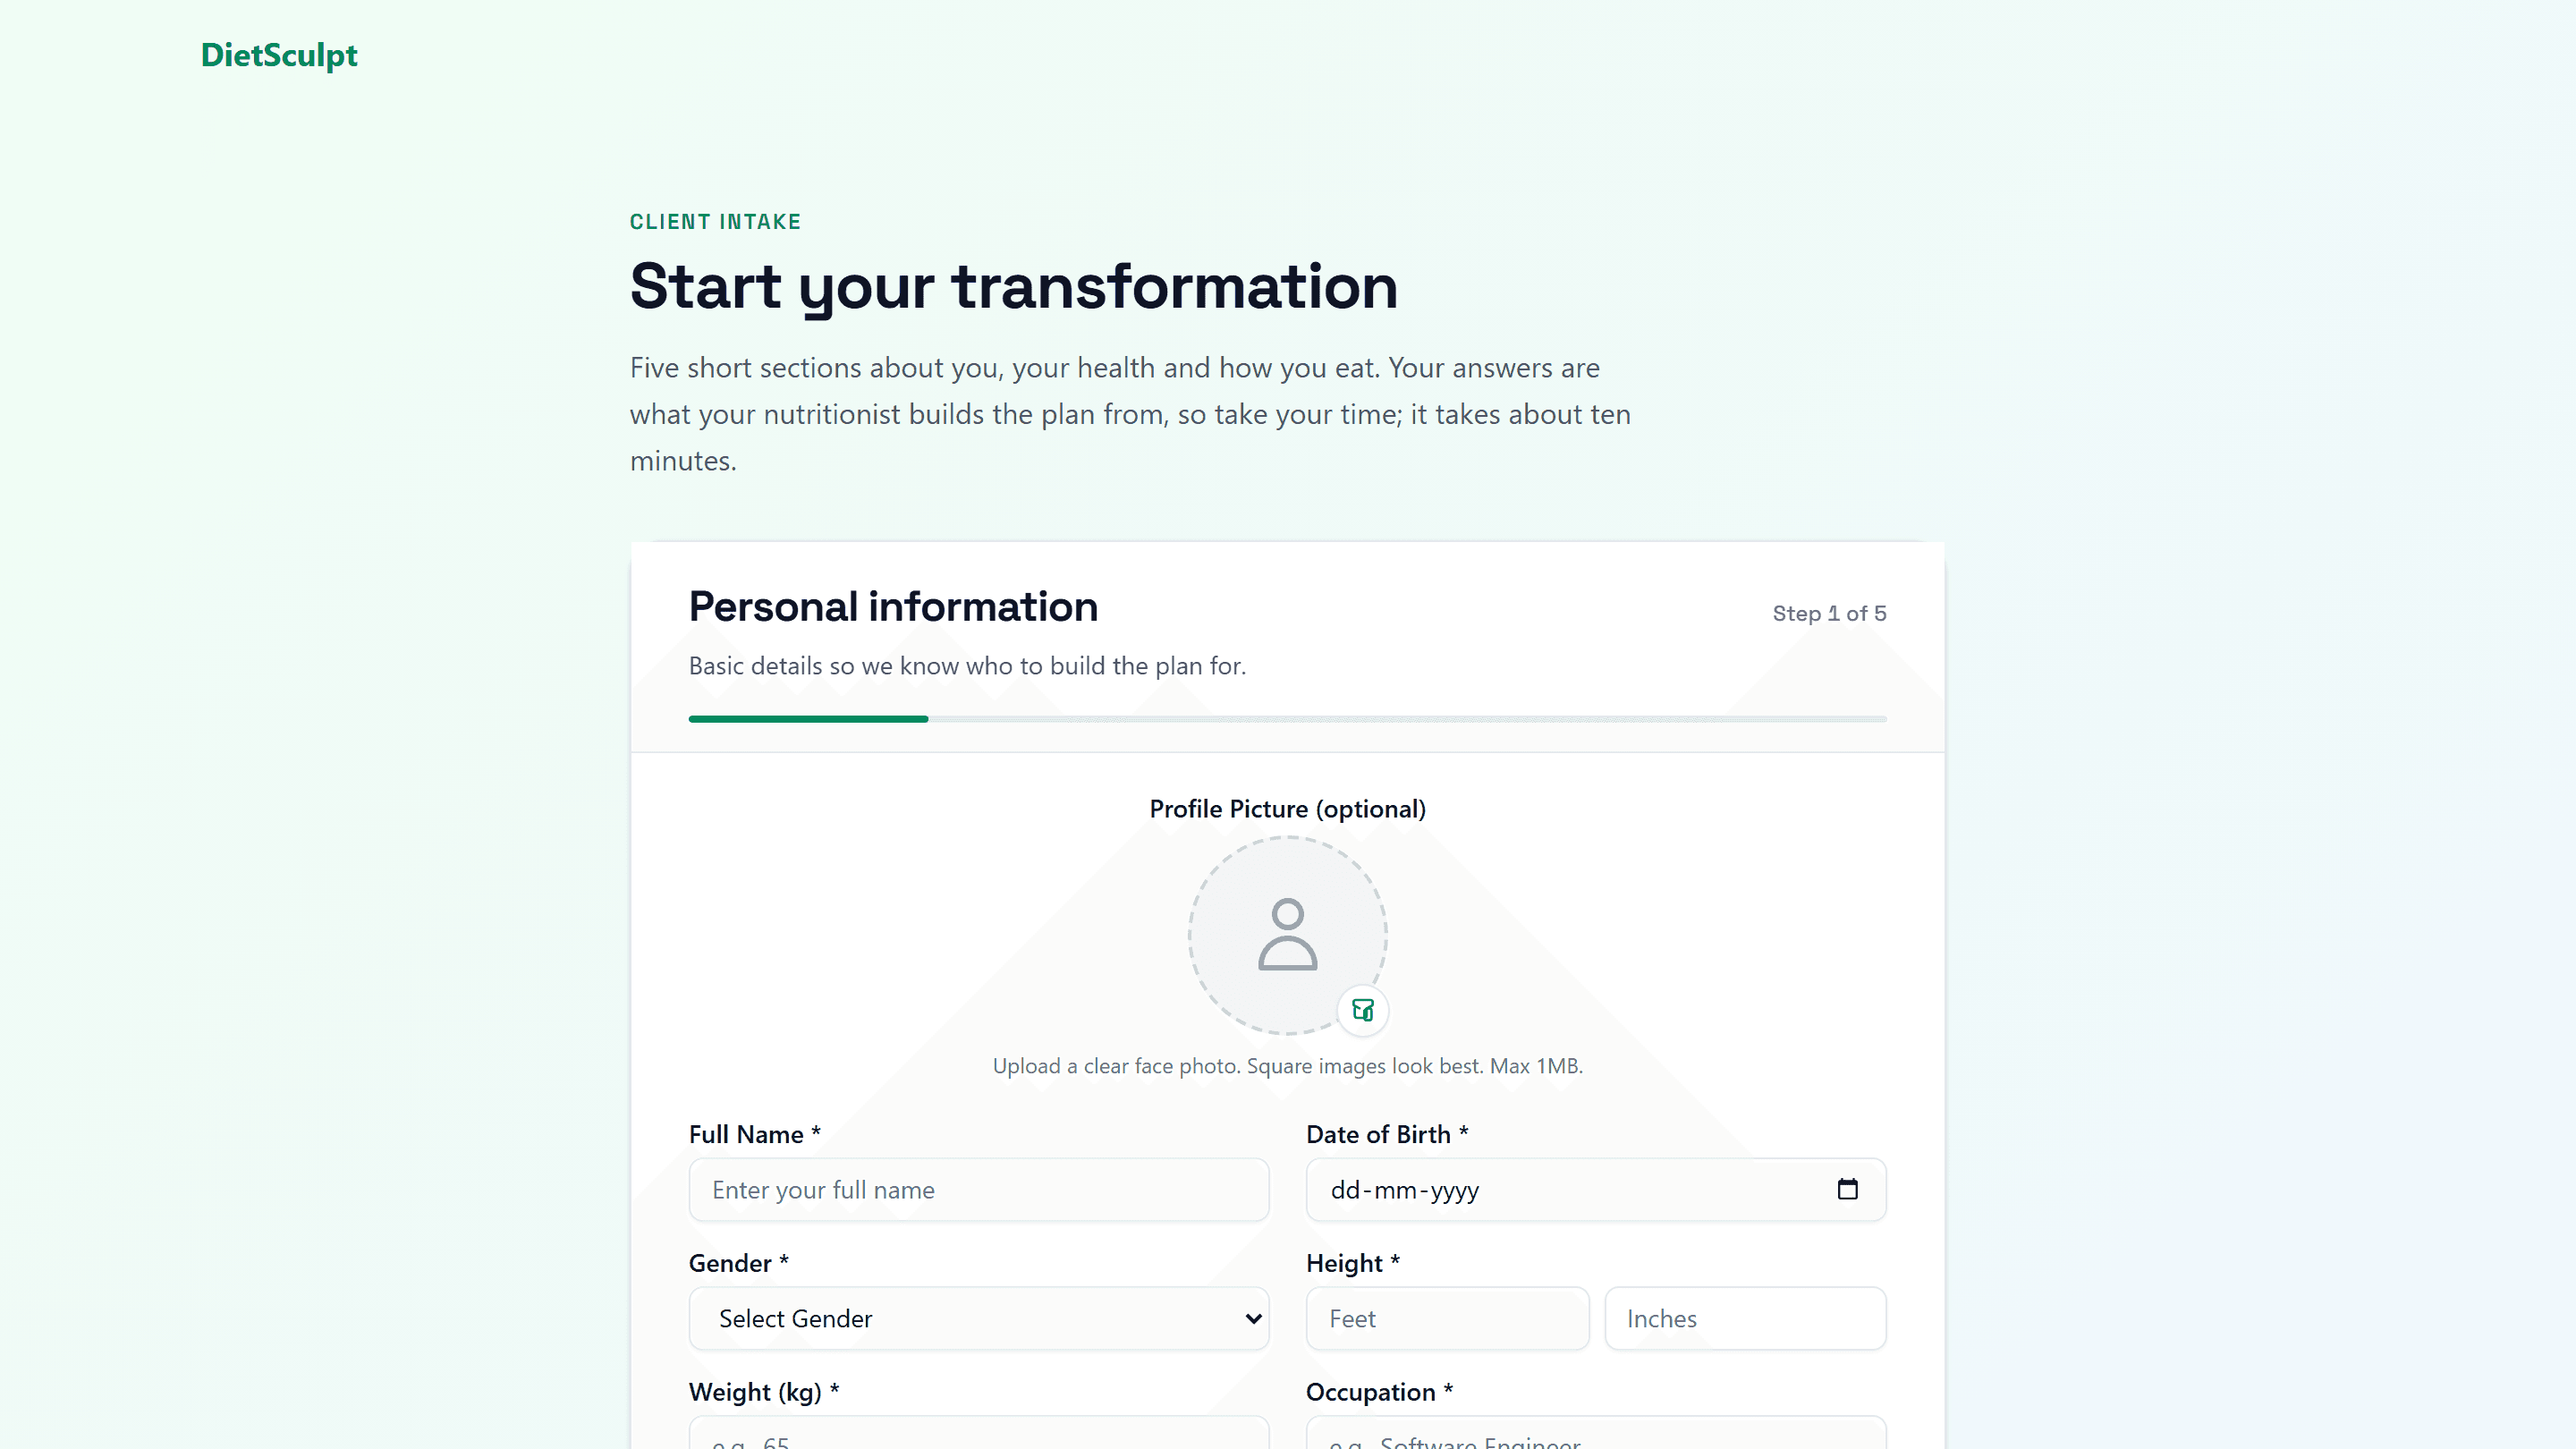Click the 'Date of Birth *' label
The width and height of the screenshot is (2576, 1449).
(1386, 1134)
